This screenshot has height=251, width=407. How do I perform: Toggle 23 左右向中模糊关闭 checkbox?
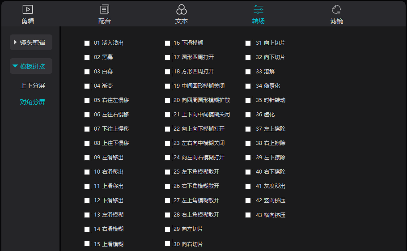[167, 143]
